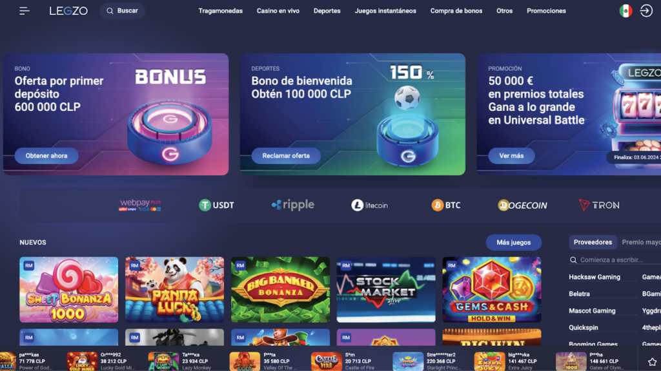
Task: Click the Buscar search field
Action: pyautogui.click(x=122, y=11)
